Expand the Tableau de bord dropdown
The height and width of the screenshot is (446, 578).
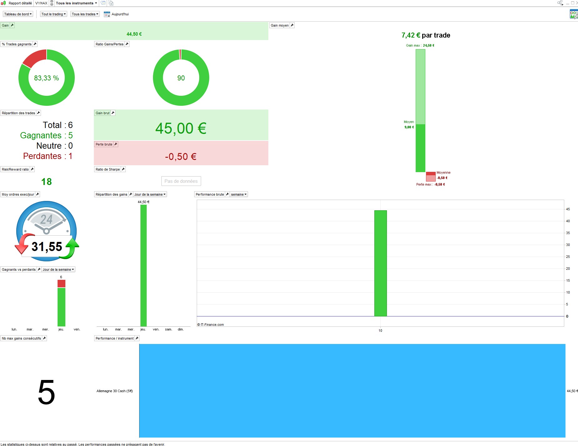[18, 14]
